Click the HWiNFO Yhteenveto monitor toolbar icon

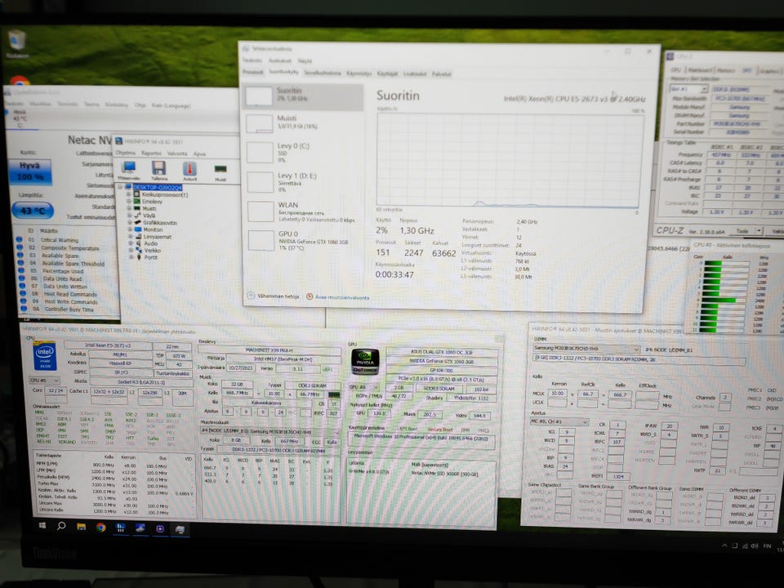point(129,167)
